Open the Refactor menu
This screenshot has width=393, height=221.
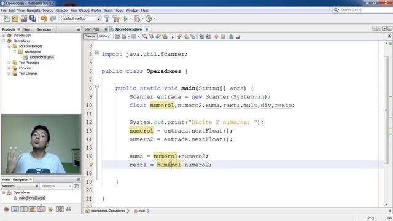(62, 10)
